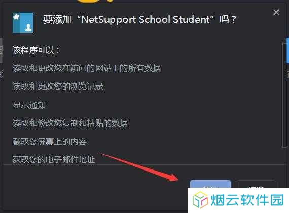
Task: Select "读取和修改您复制和粘贴的数据" permission line
Action: pyautogui.click(x=70, y=123)
